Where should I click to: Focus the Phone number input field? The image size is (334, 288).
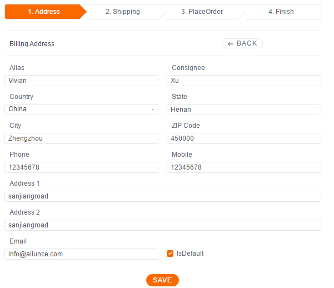coord(81,167)
